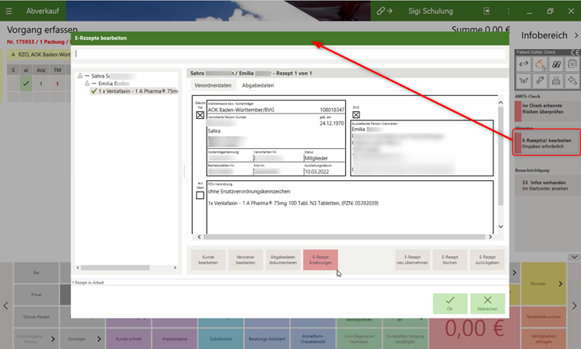581x349 pixels.
Task: Toggle the BVG checkbox on the prescription
Action: click(x=356, y=114)
